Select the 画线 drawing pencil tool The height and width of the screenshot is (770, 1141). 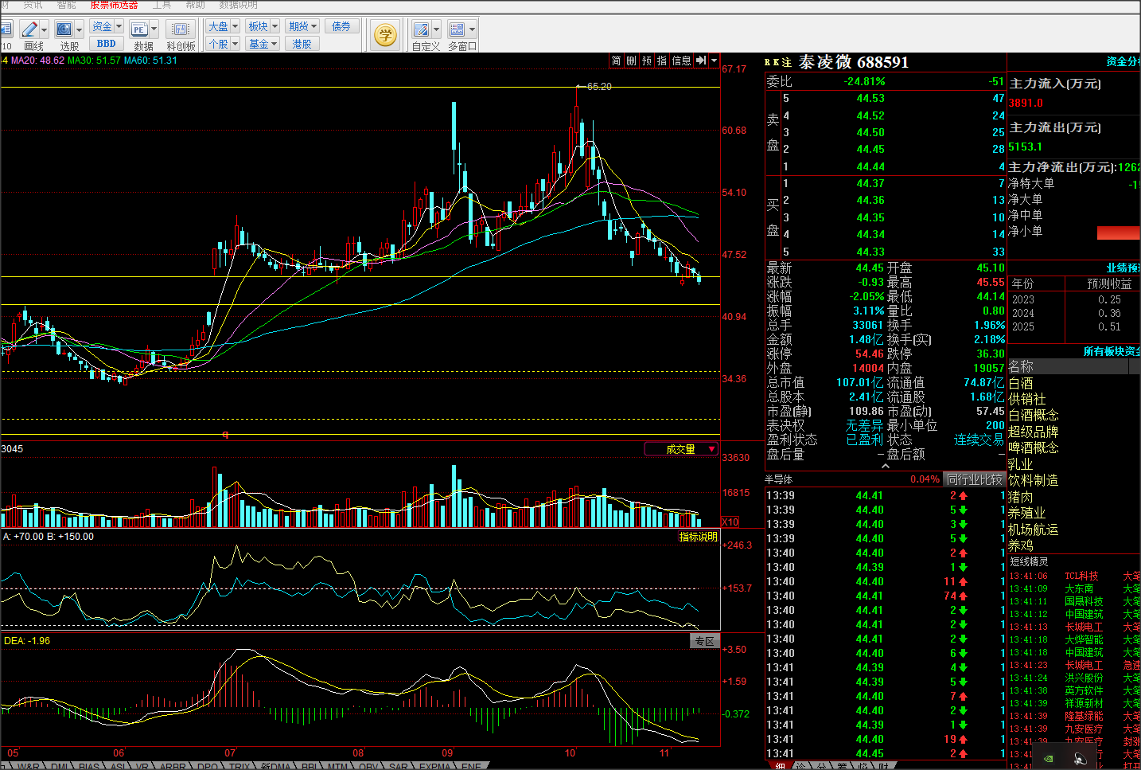coord(29,30)
